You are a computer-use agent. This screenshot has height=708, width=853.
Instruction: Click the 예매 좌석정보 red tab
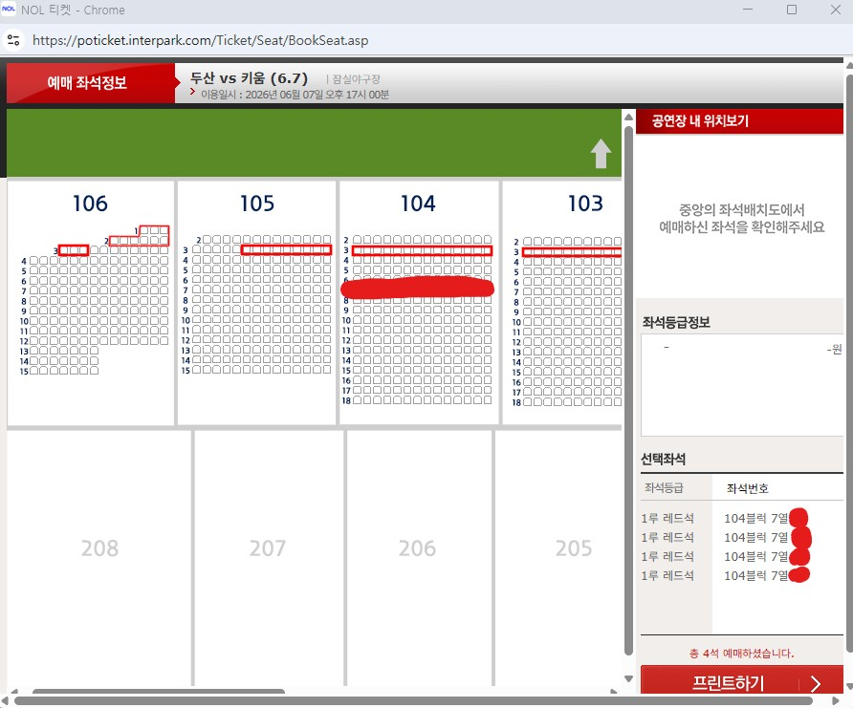(90, 83)
